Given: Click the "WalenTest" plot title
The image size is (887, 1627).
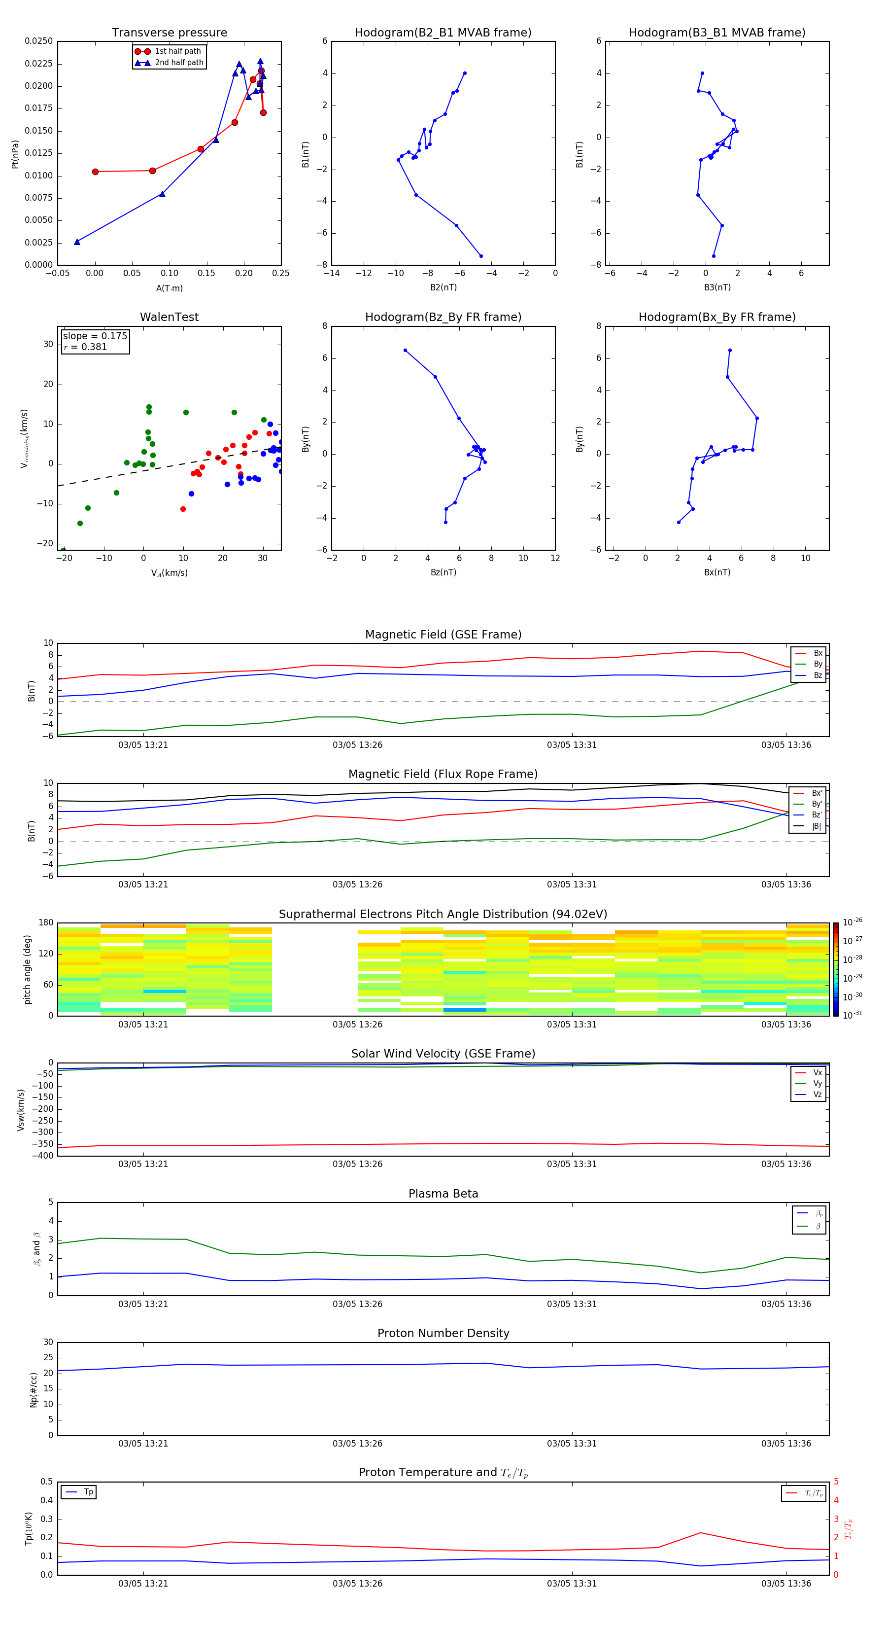Looking at the screenshot, I should pos(169,317).
